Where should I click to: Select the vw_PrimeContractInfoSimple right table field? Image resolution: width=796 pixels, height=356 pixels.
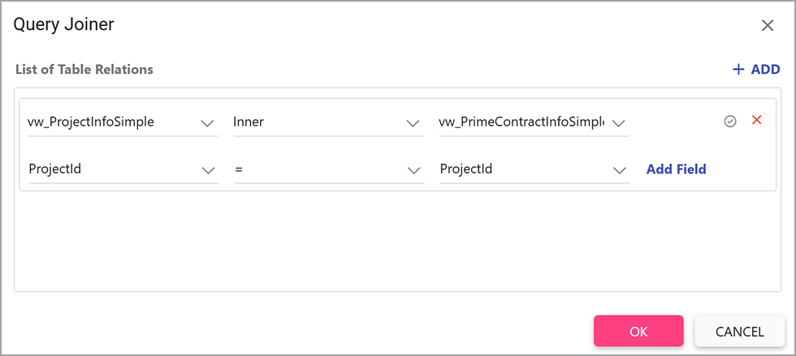[534, 122]
